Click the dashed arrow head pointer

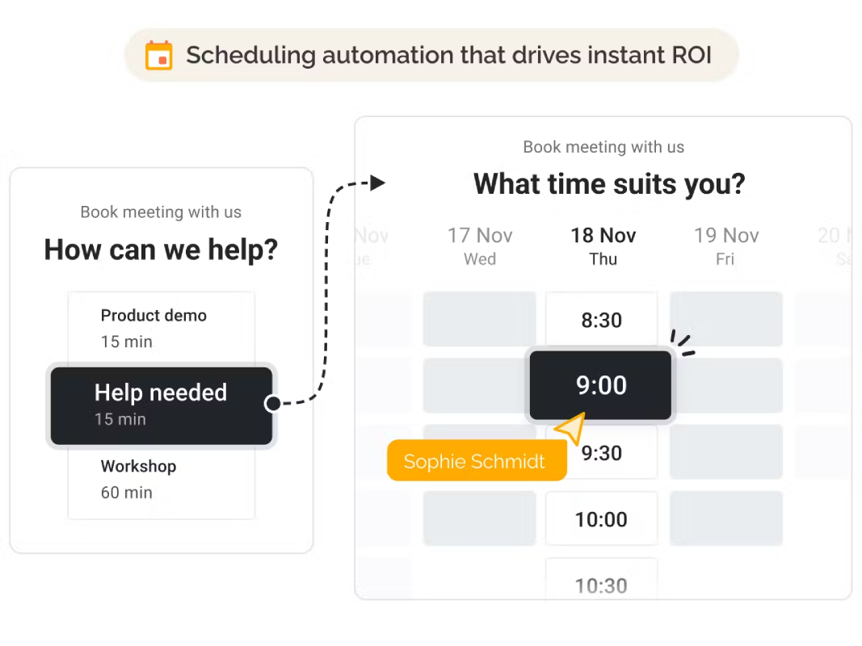[x=377, y=183]
